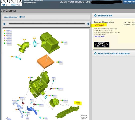Select the red grommet beside 17C431
135x120 pixels.
(51, 89)
